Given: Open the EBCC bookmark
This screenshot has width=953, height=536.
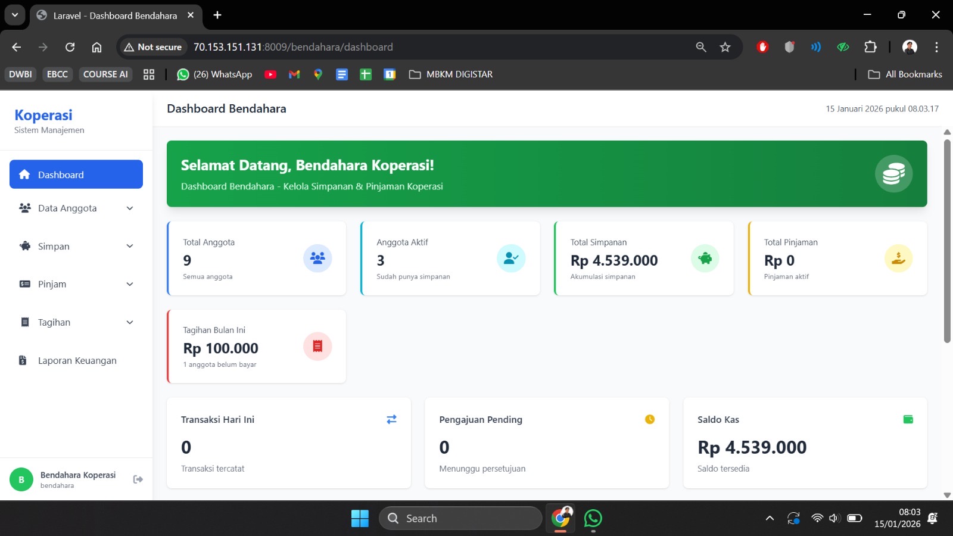Looking at the screenshot, I should click(57, 74).
